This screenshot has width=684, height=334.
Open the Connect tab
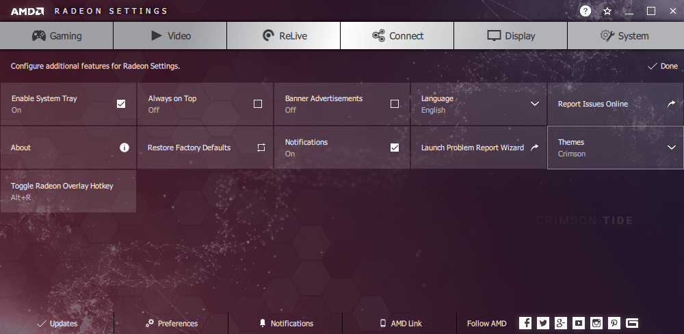coord(397,36)
